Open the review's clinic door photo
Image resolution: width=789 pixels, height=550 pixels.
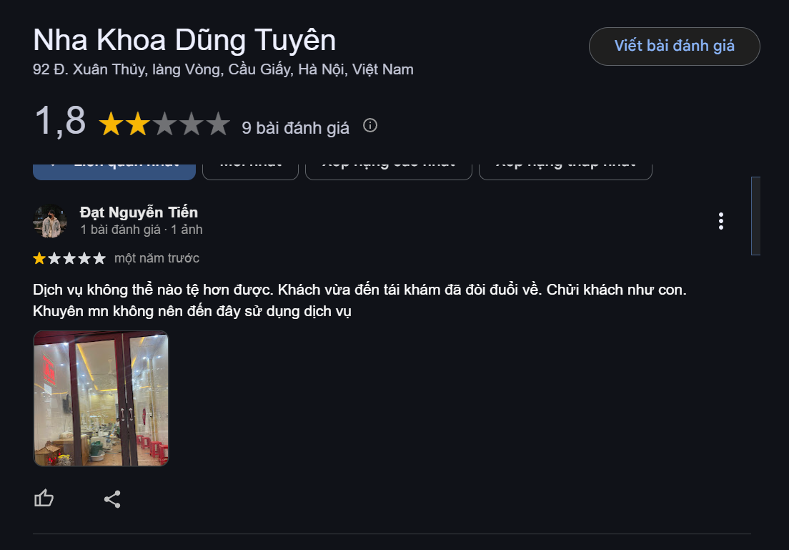pyautogui.click(x=101, y=398)
